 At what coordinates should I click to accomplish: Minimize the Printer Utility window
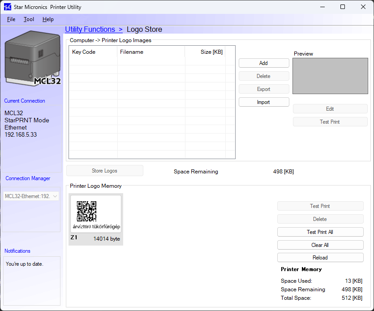(322, 7)
